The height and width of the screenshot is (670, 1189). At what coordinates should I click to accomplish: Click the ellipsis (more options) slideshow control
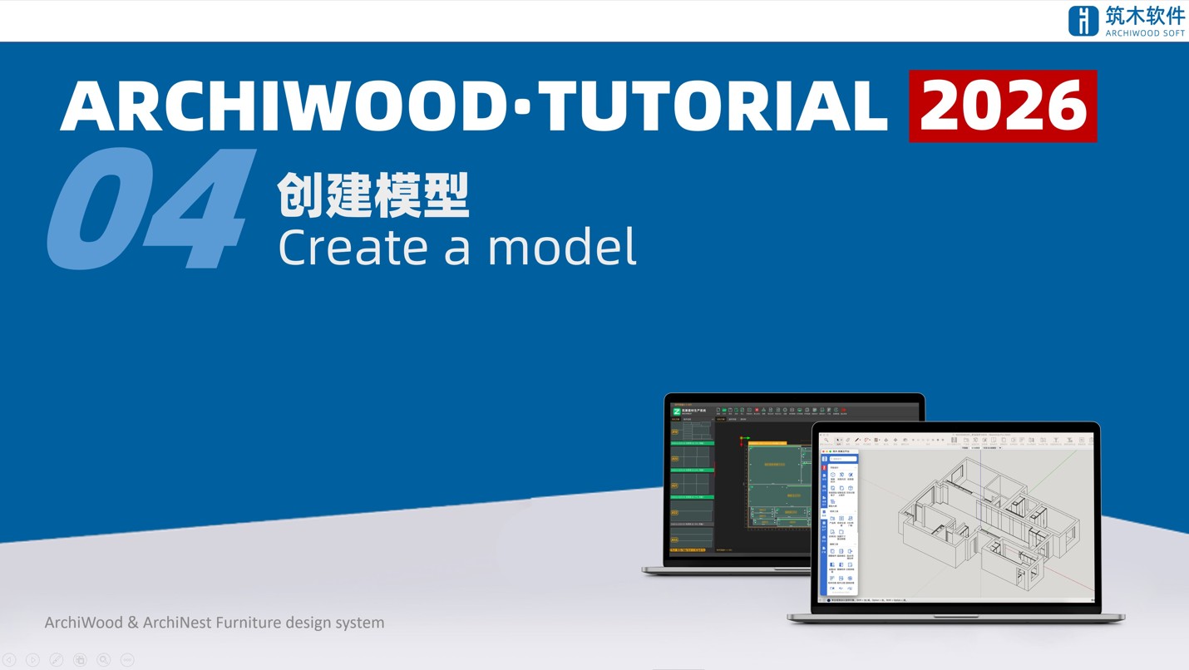coord(126,659)
